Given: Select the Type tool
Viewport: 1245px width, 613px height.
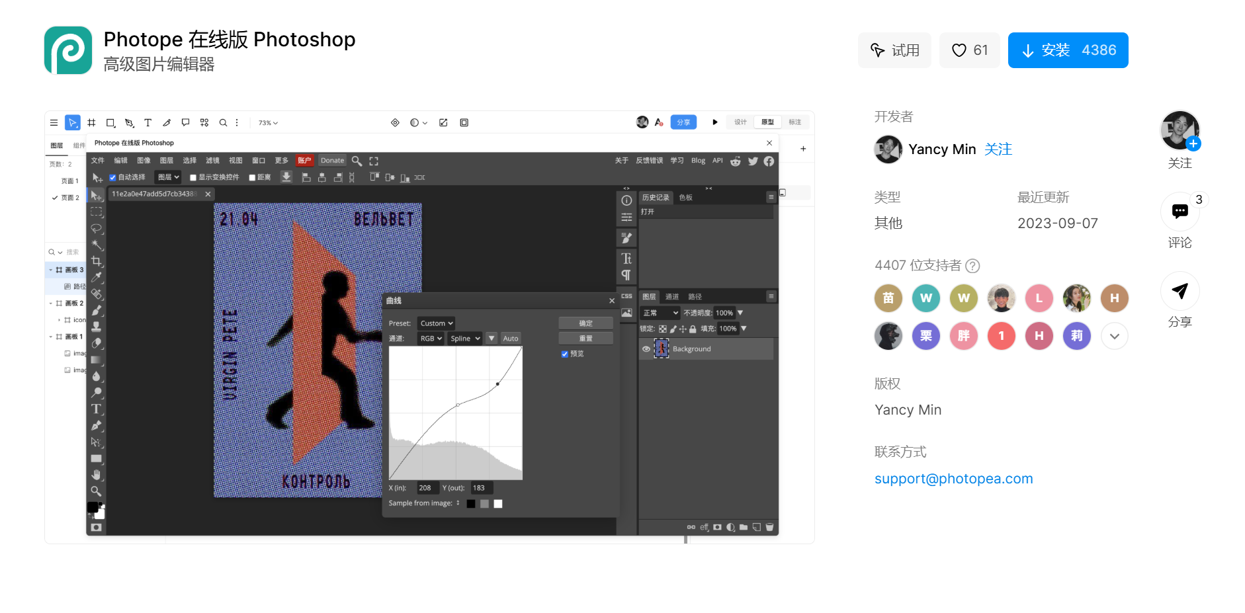Looking at the screenshot, I should point(97,409).
